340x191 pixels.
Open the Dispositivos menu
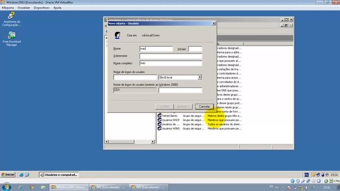pos(41,7)
